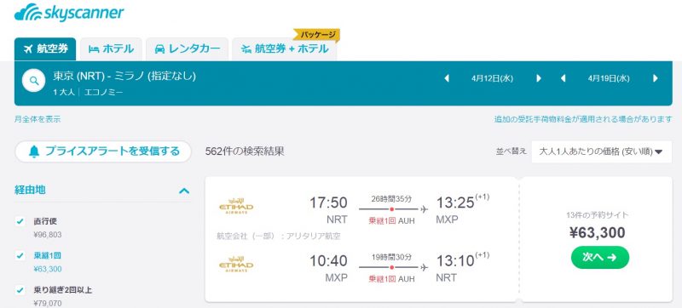682x308 pixels.
Task: Open the 航空券 + ホテル tab
Action: click(285, 49)
